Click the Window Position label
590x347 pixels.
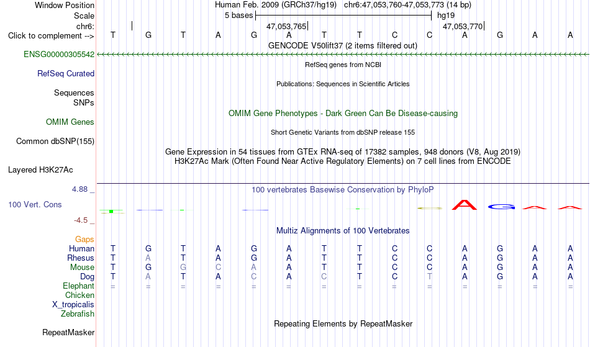click(x=65, y=5)
